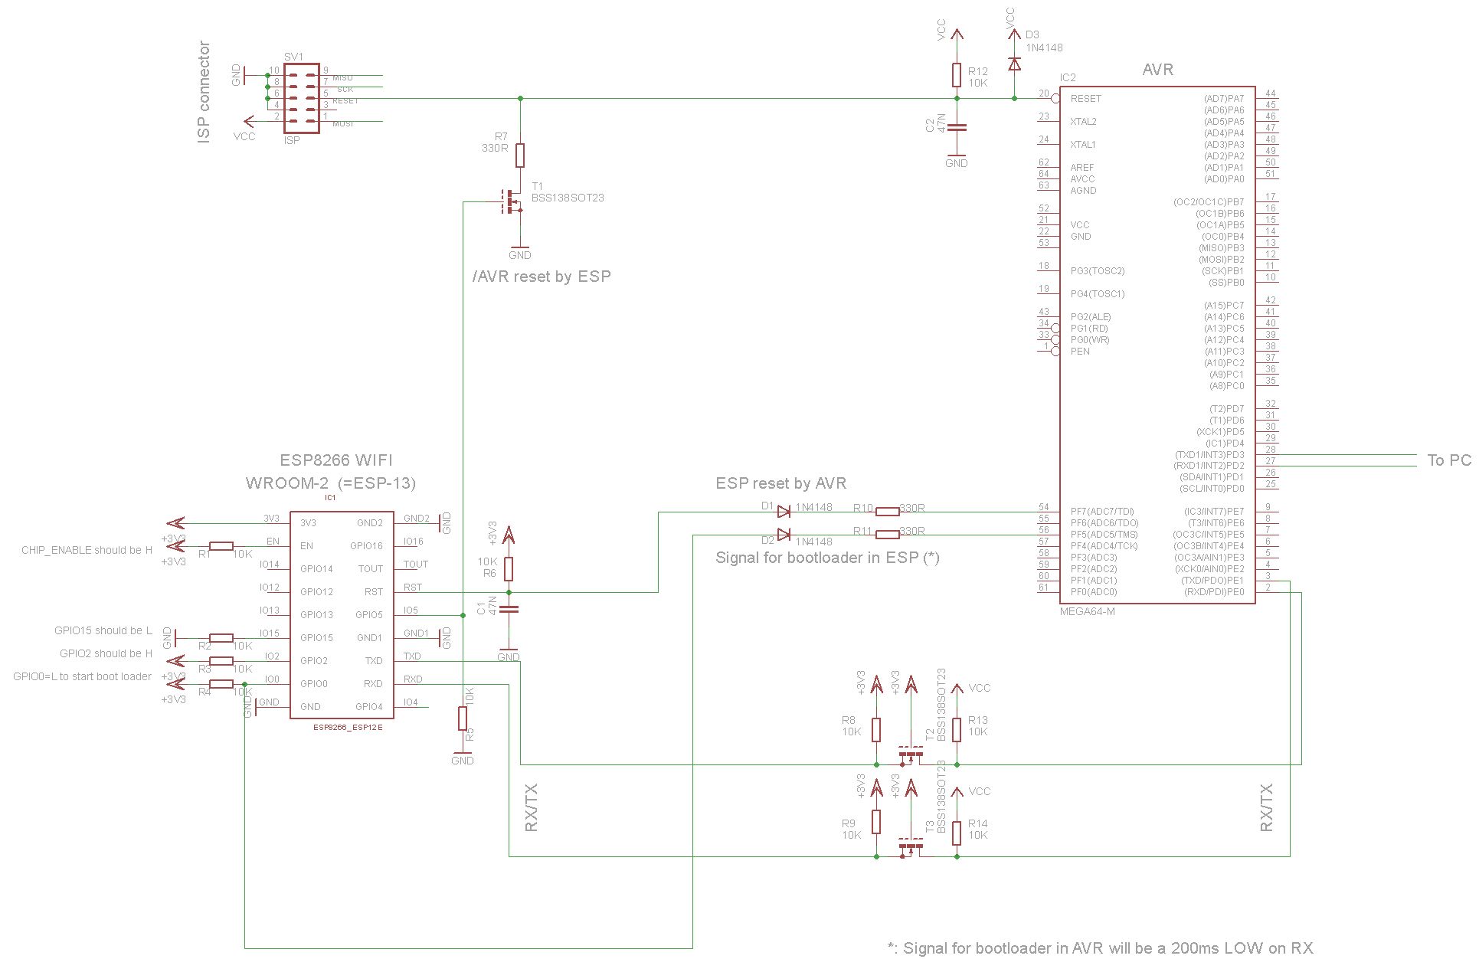Click the D3 1N4148 diode symbol
Viewport: 1479px width, 959px height.
(x=1014, y=64)
